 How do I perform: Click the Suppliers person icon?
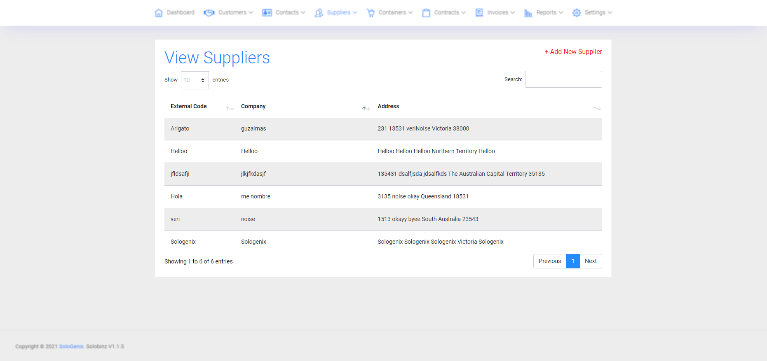[x=319, y=13]
